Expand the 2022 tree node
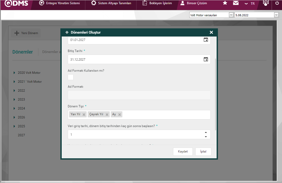The width and height of the screenshot is (282, 183). (x=14, y=90)
